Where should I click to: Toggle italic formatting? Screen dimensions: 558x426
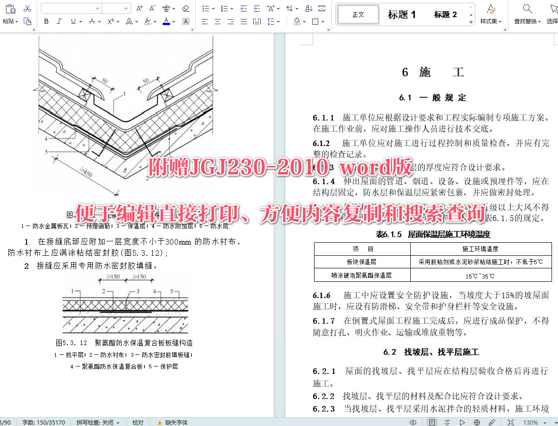59,21
